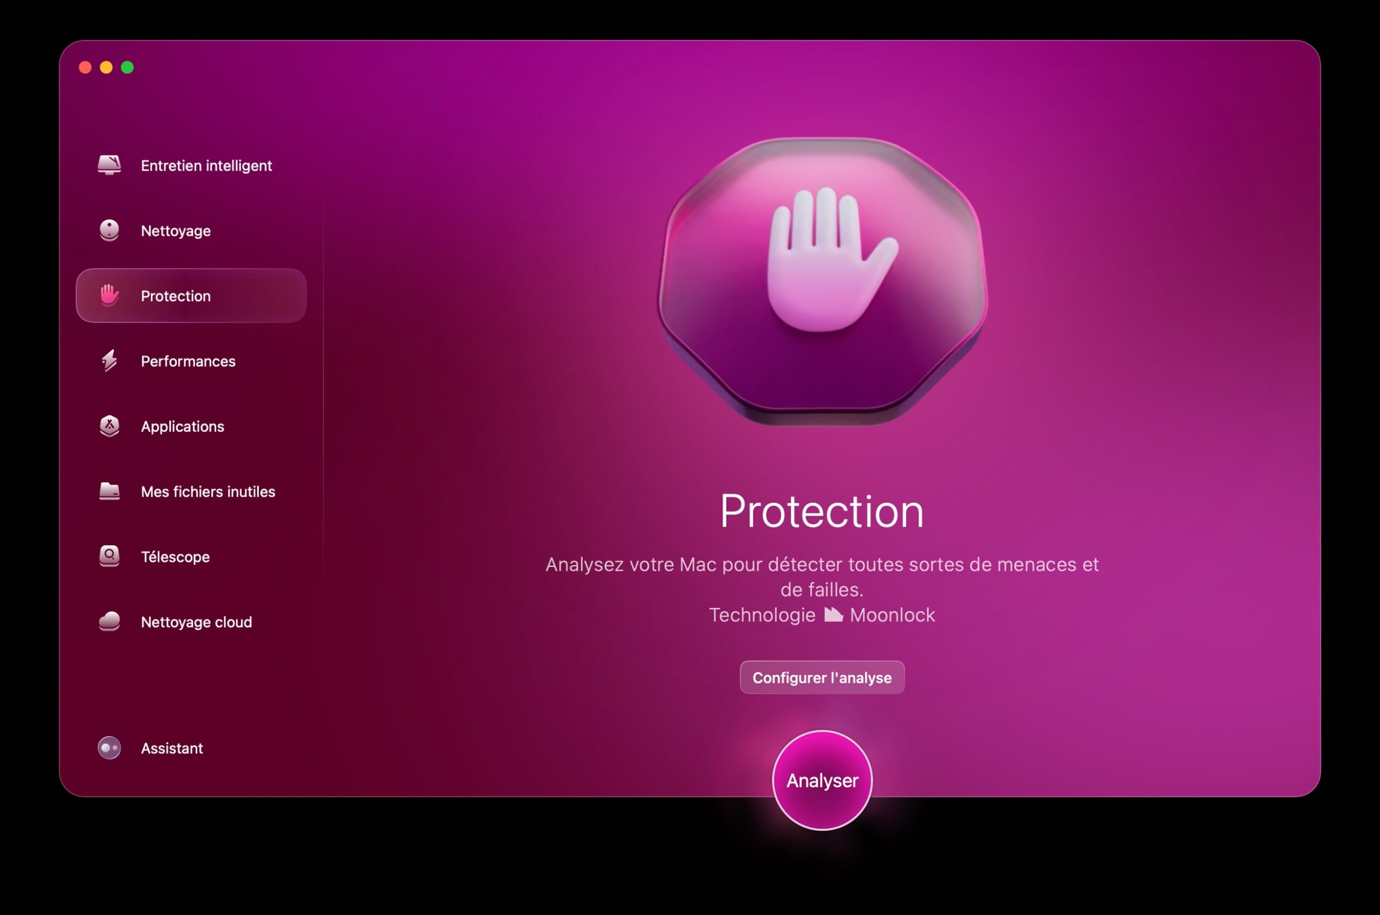The height and width of the screenshot is (915, 1380).
Task: Close the window with the red button
Action: coord(85,68)
